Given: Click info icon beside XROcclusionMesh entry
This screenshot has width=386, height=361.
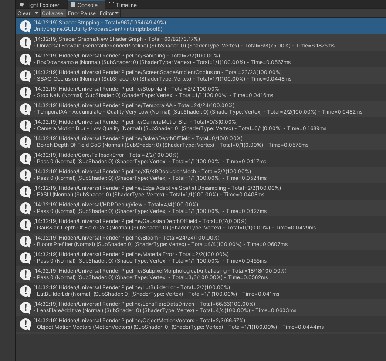Looking at the screenshot, I should pyautogui.click(x=26, y=175).
